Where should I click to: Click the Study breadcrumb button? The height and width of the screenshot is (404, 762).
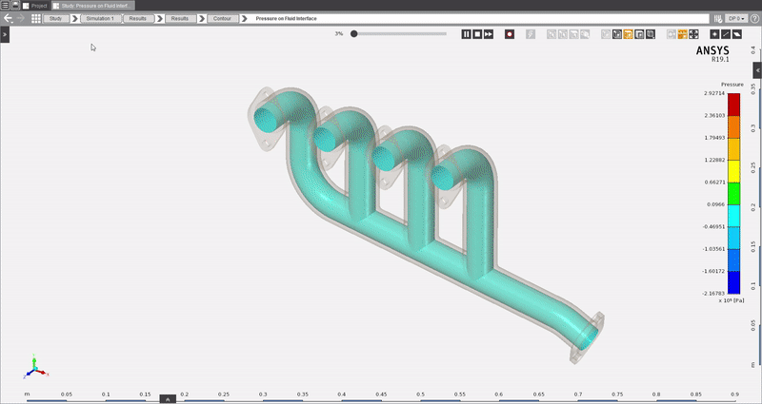[55, 18]
